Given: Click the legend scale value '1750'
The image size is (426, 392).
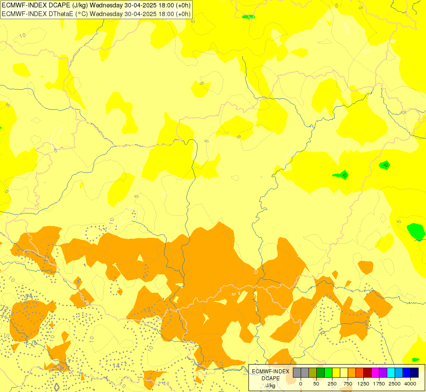Looking at the screenshot, I should [x=379, y=384].
